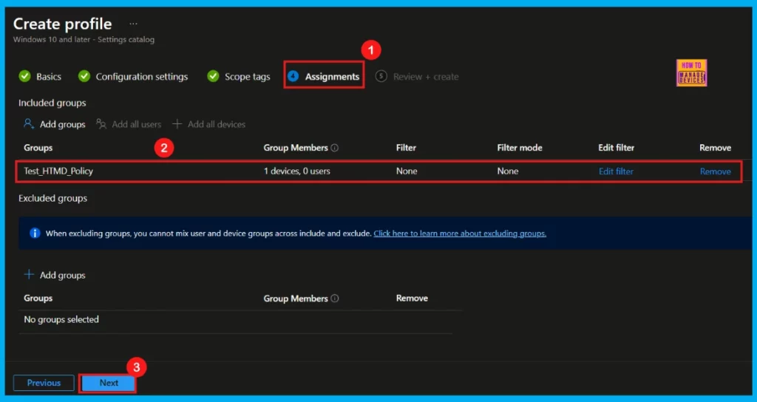Click the blue info icon in the banner
The height and width of the screenshot is (402, 757).
[x=35, y=233]
